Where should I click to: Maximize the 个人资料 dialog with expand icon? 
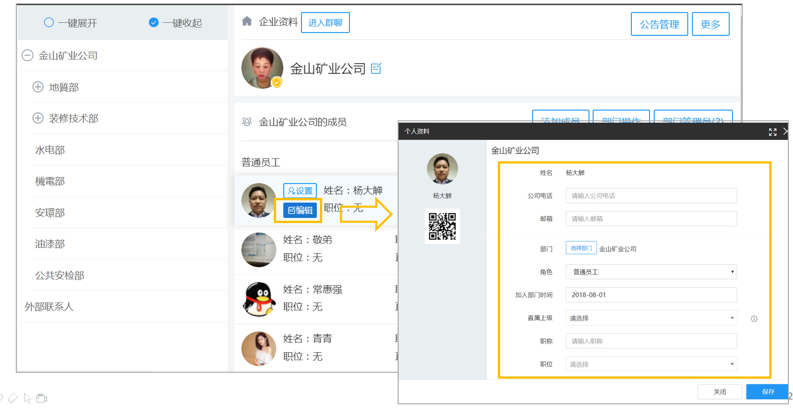[773, 132]
